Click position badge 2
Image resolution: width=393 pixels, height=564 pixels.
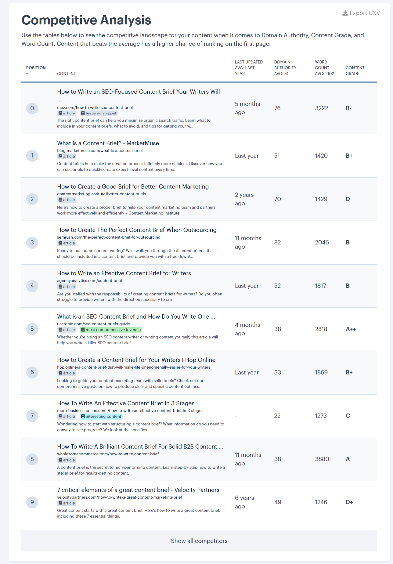32,199
